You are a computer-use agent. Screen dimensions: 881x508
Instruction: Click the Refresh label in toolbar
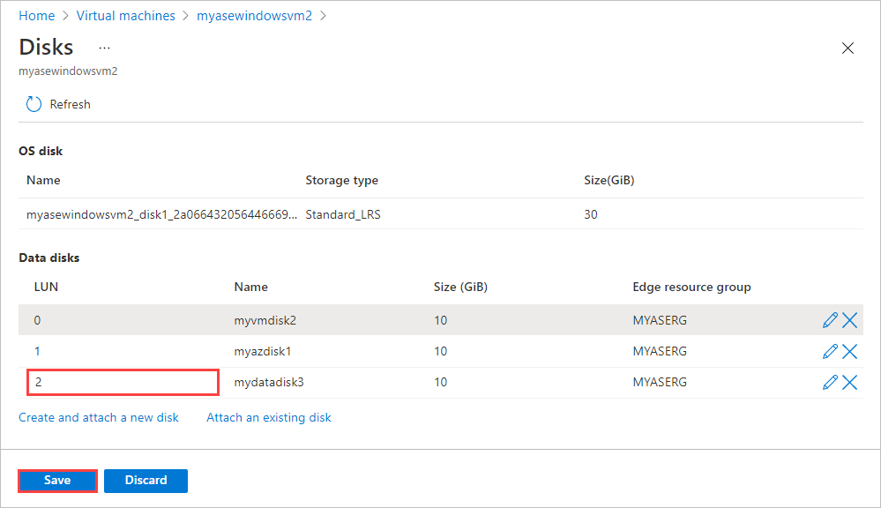(71, 105)
